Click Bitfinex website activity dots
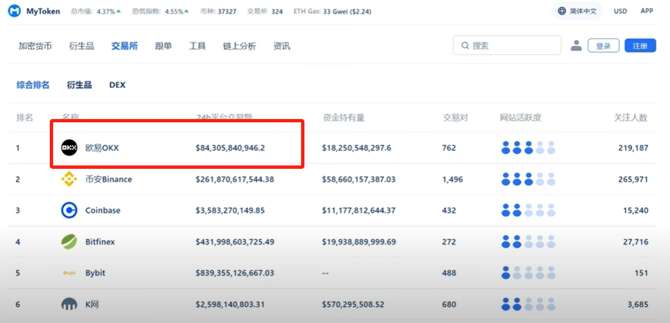Image resolution: width=670 pixels, height=323 pixels. click(x=529, y=242)
